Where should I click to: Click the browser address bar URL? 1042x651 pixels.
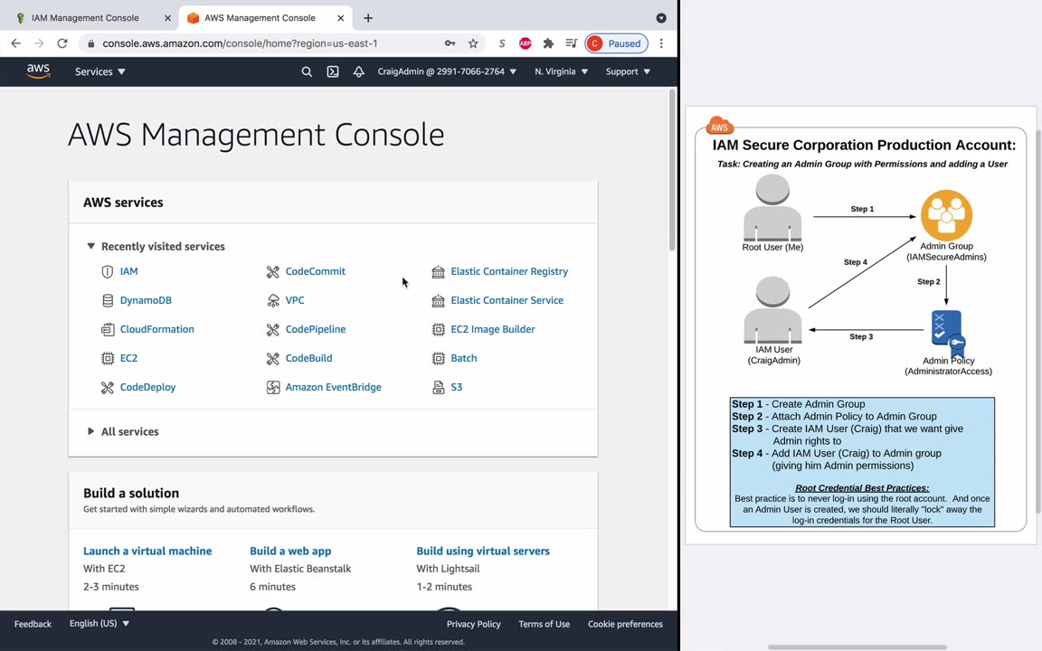[x=240, y=43]
